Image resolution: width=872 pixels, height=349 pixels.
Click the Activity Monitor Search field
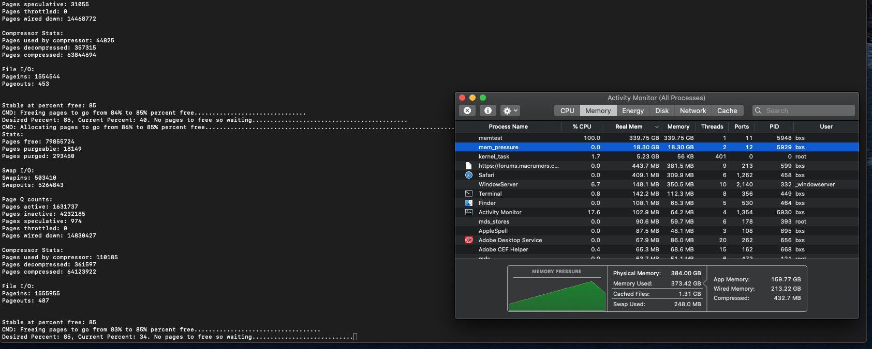(x=803, y=110)
